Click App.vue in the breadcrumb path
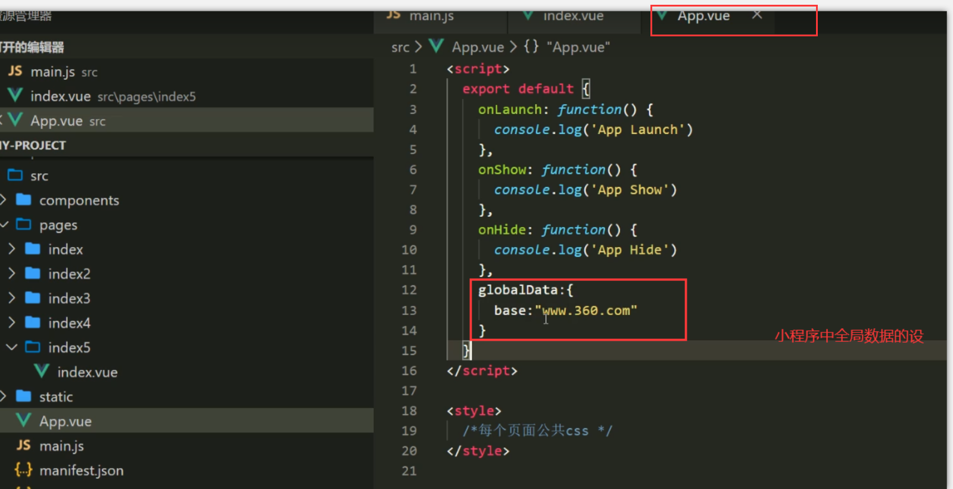The height and width of the screenshot is (489, 953). tap(478, 47)
